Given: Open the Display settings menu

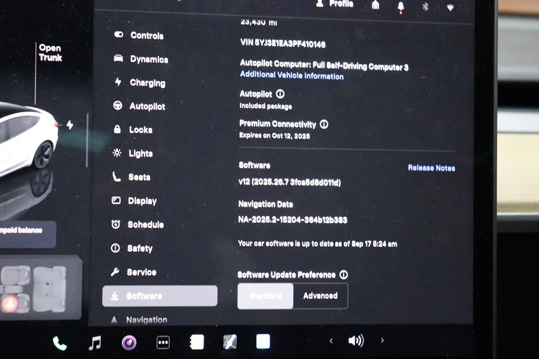Looking at the screenshot, I should [134, 201].
